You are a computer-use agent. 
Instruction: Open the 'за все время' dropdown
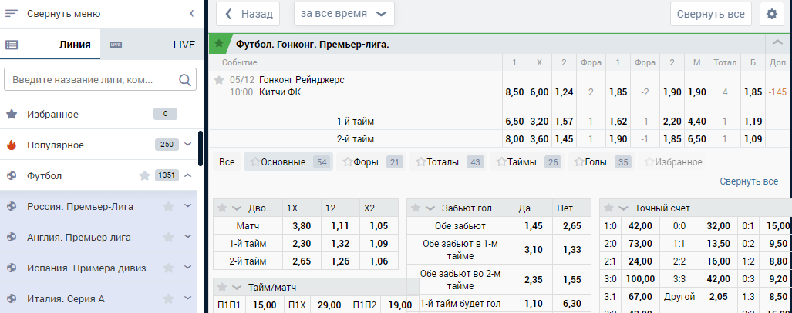click(x=344, y=14)
